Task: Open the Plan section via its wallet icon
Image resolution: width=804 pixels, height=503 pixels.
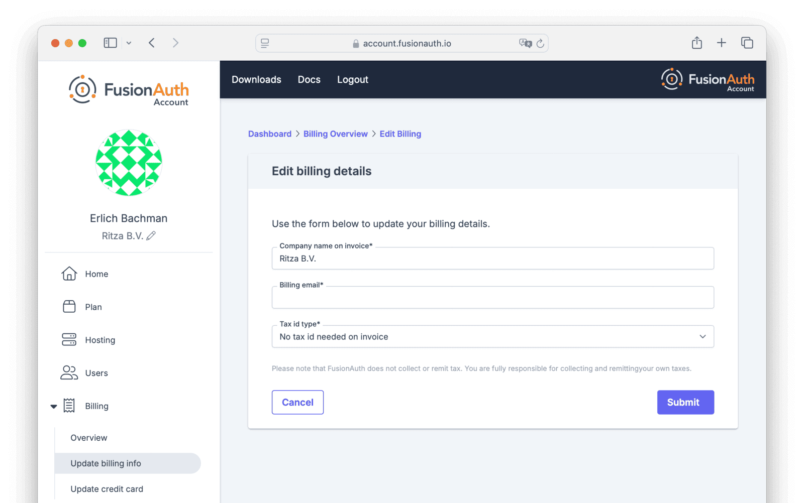Action: pyautogui.click(x=69, y=307)
